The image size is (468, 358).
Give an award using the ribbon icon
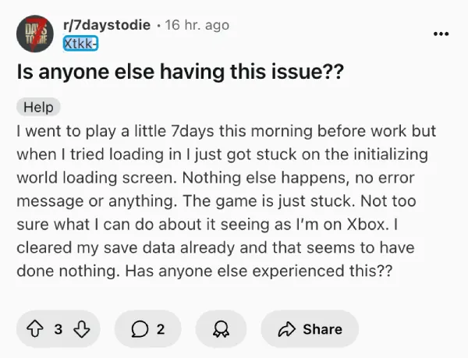click(221, 329)
